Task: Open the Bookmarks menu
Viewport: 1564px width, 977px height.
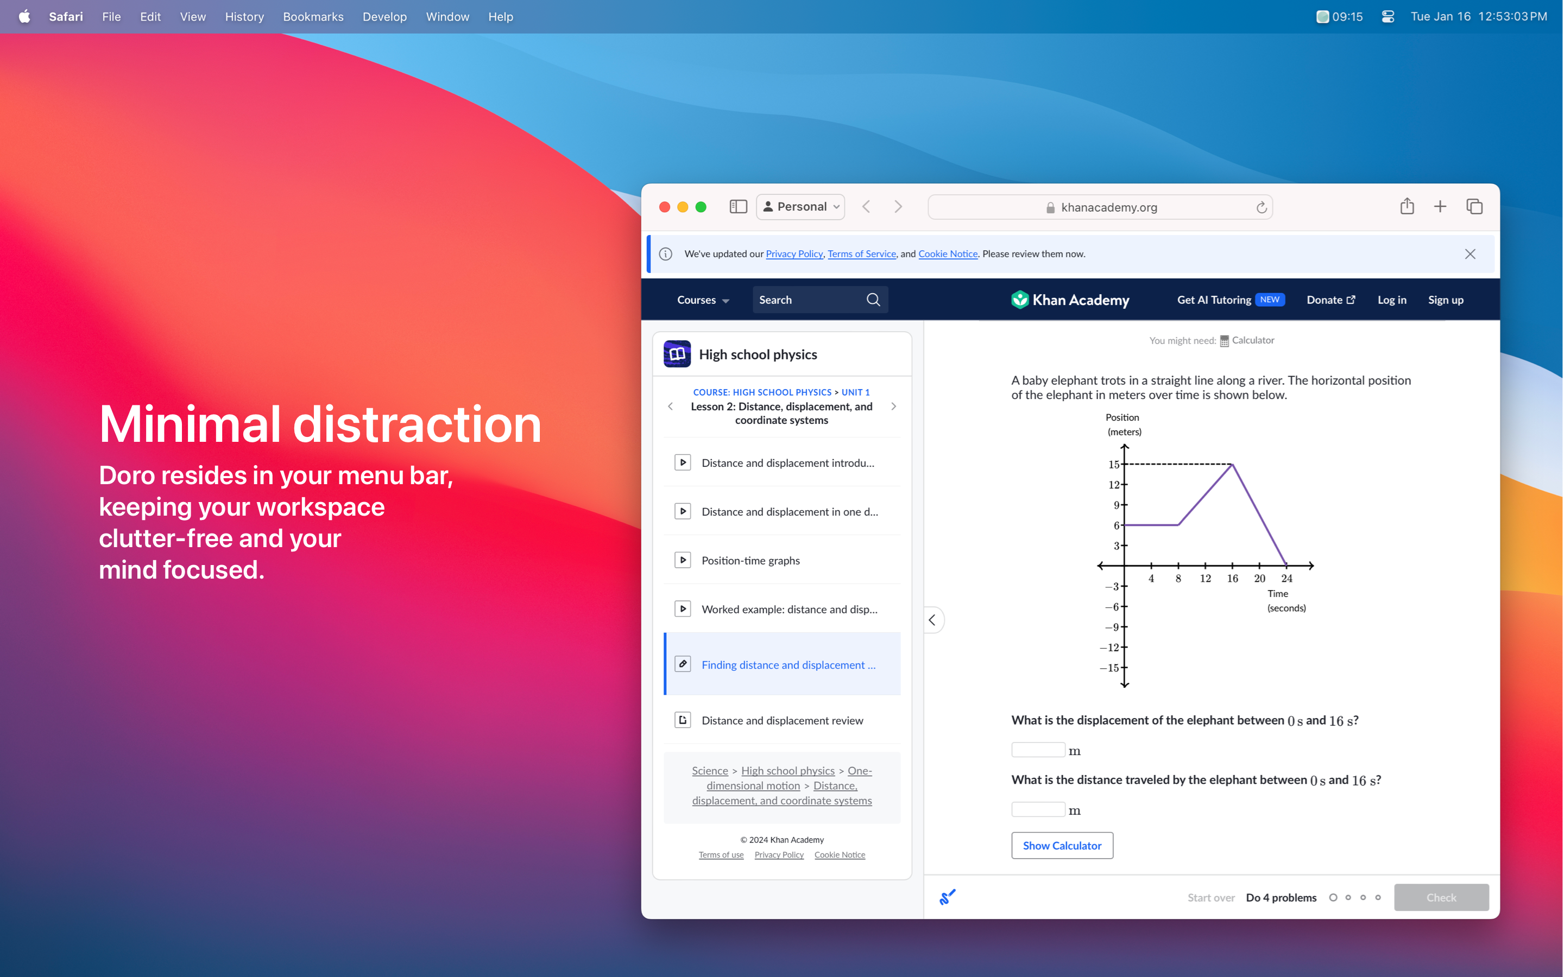Action: coord(313,16)
